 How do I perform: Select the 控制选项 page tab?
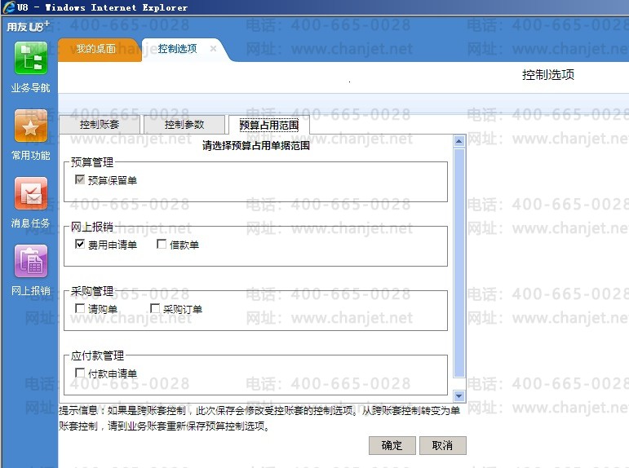coord(177,49)
